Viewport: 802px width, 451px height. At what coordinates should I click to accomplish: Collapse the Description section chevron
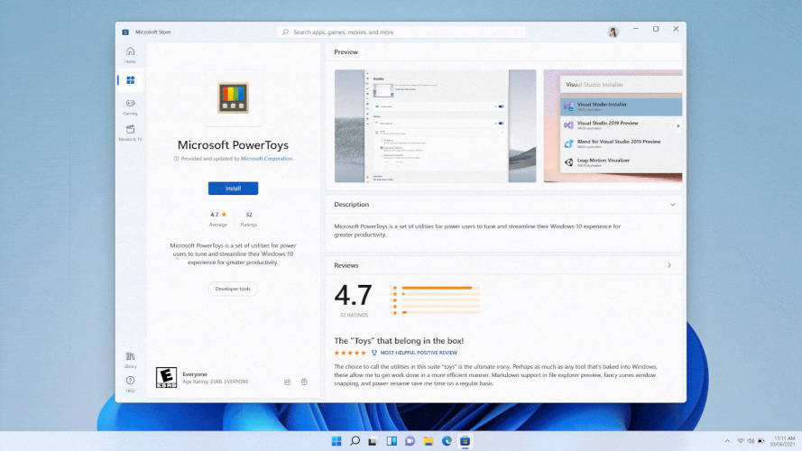click(673, 205)
